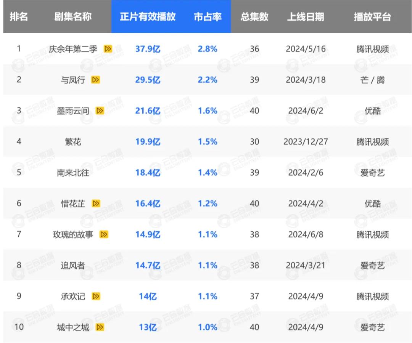Click the 剧集名称 column header

click(x=73, y=16)
